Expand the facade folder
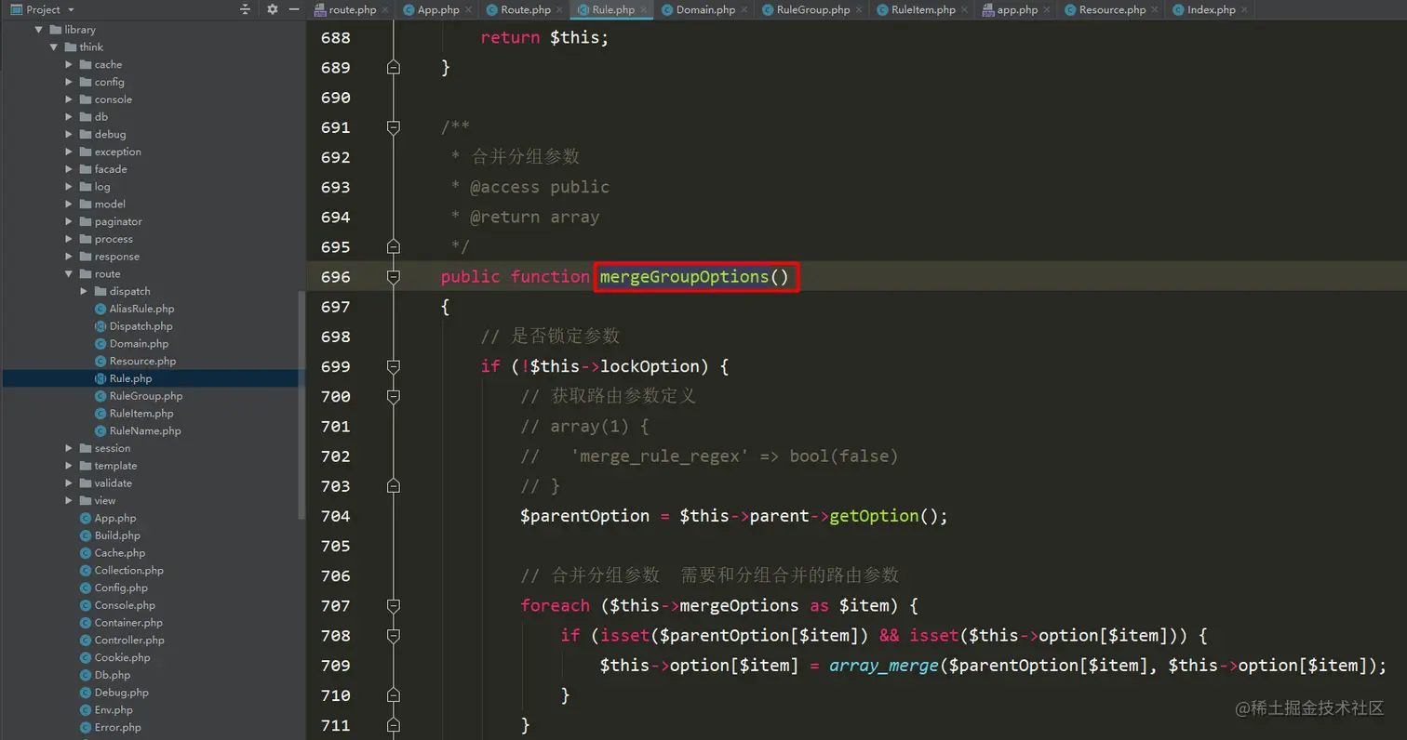The image size is (1407, 740). tap(69, 169)
